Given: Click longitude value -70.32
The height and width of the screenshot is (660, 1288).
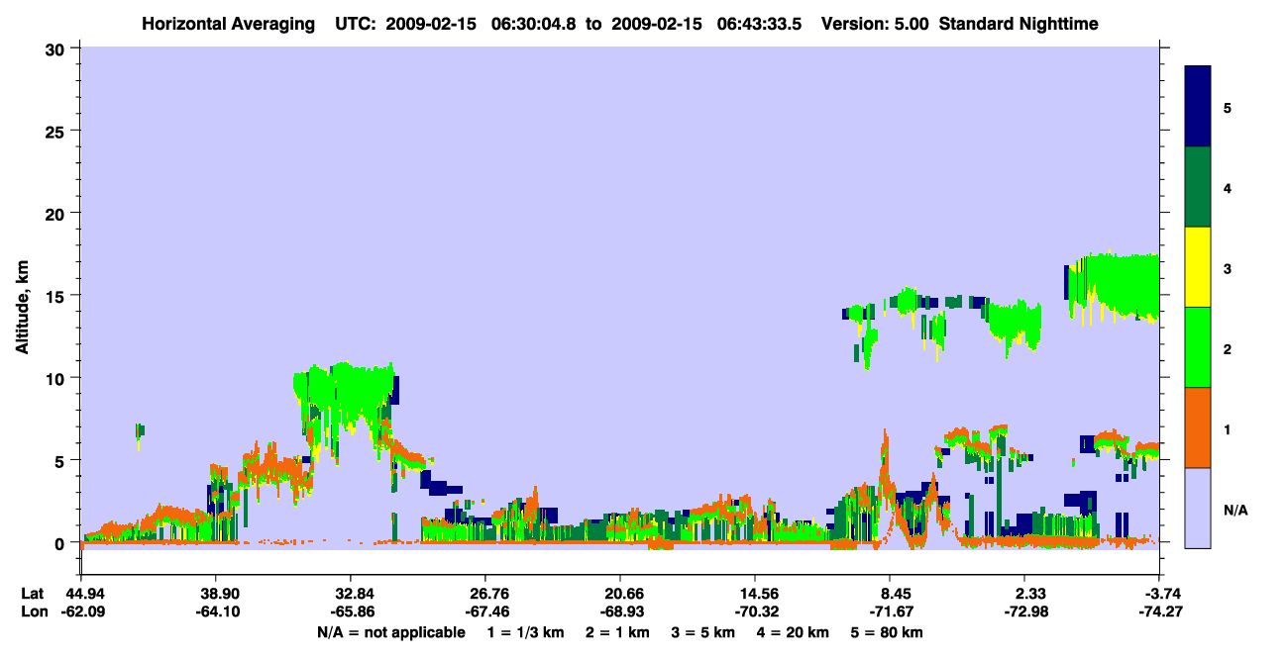Looking at the screenshot, I should point(755,612).
